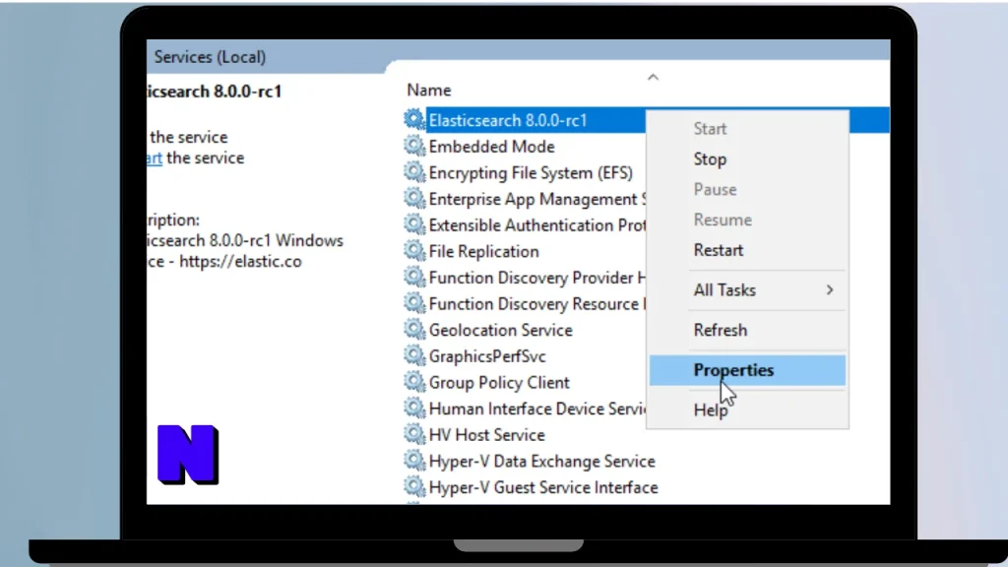Select the Geolocation Service row
1008x567 pixels.
point(501,330)
